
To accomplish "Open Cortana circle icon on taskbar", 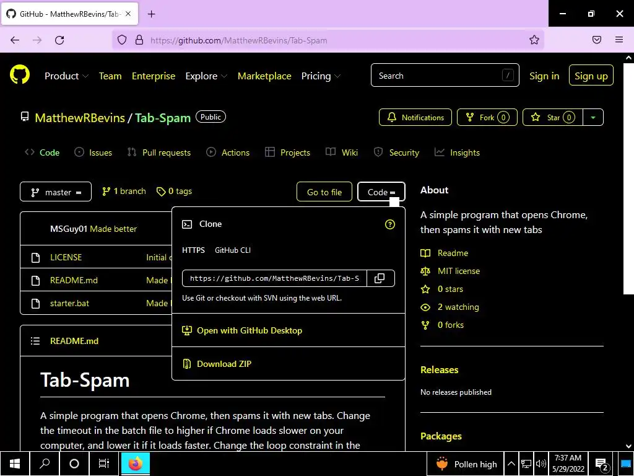I will [x=74, y=464].
